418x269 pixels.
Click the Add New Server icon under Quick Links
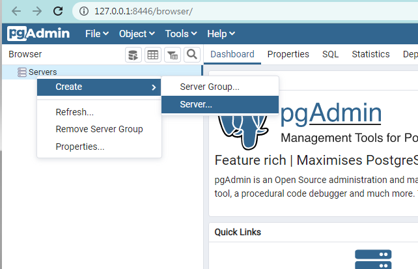point(373,259)
